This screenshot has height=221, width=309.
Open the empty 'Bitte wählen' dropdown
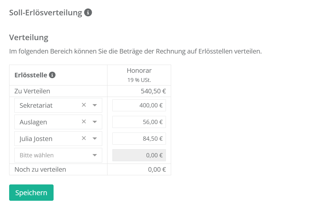(x=58, y=155)
